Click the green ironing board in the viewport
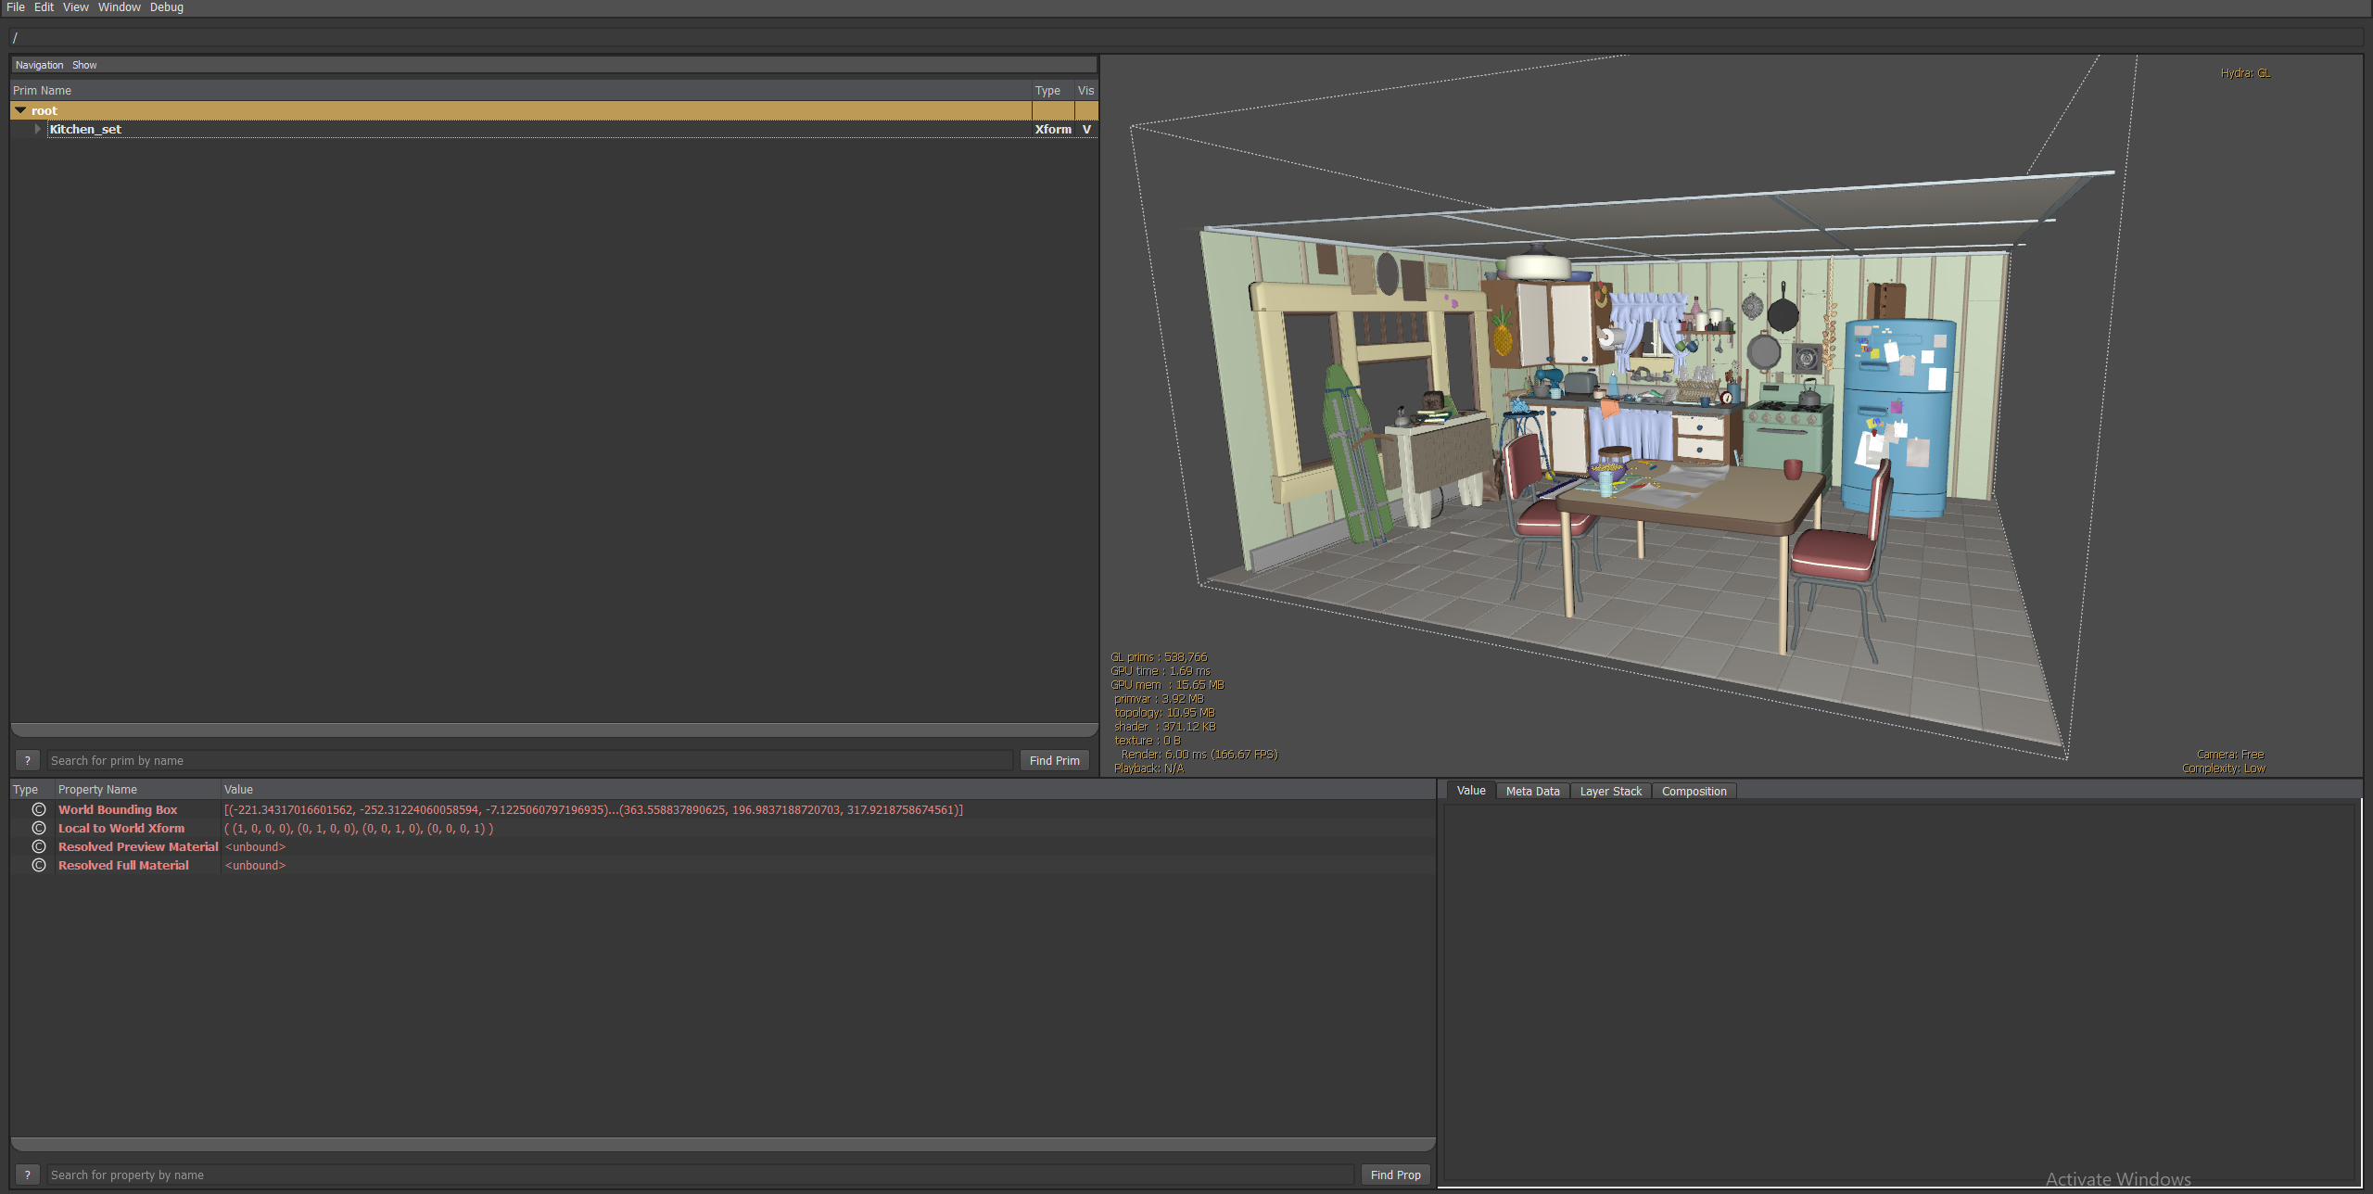The width and height of the screenshot is (2373, 1194). pyautogui.click(x=1355, y=454)
